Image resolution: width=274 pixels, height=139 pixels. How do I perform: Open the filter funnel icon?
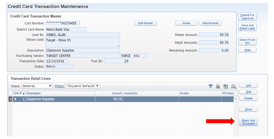coord(210,86)
